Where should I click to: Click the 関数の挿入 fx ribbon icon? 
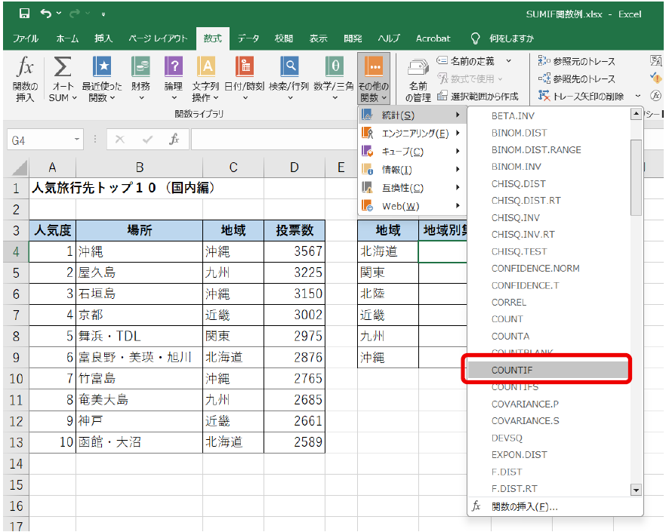[x=25, y=69]
